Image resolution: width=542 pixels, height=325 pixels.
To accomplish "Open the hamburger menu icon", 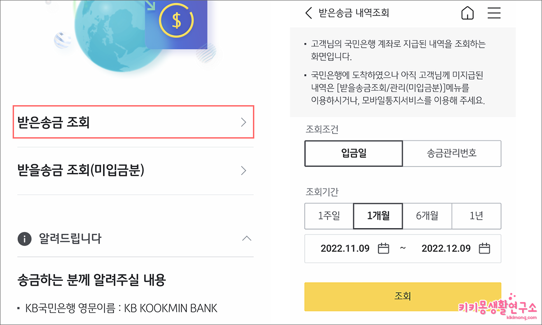I will click(x=494, y=13).
